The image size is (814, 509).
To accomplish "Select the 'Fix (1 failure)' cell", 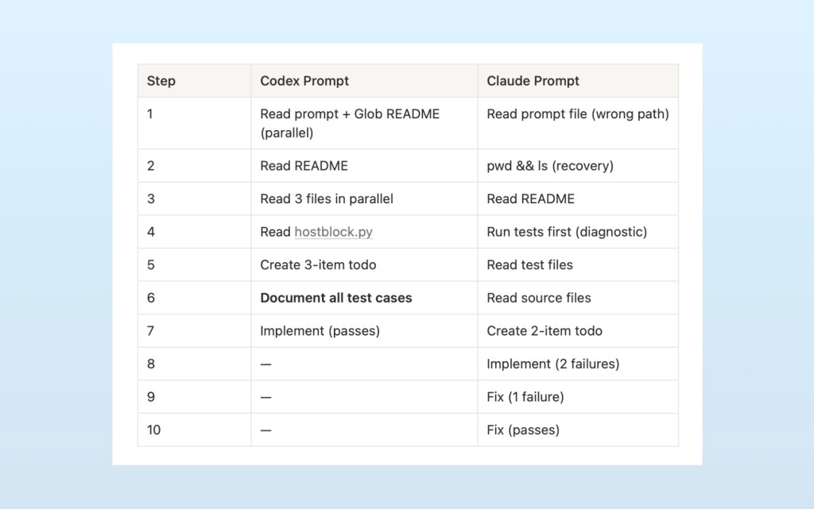I will (x=525, y=397).
